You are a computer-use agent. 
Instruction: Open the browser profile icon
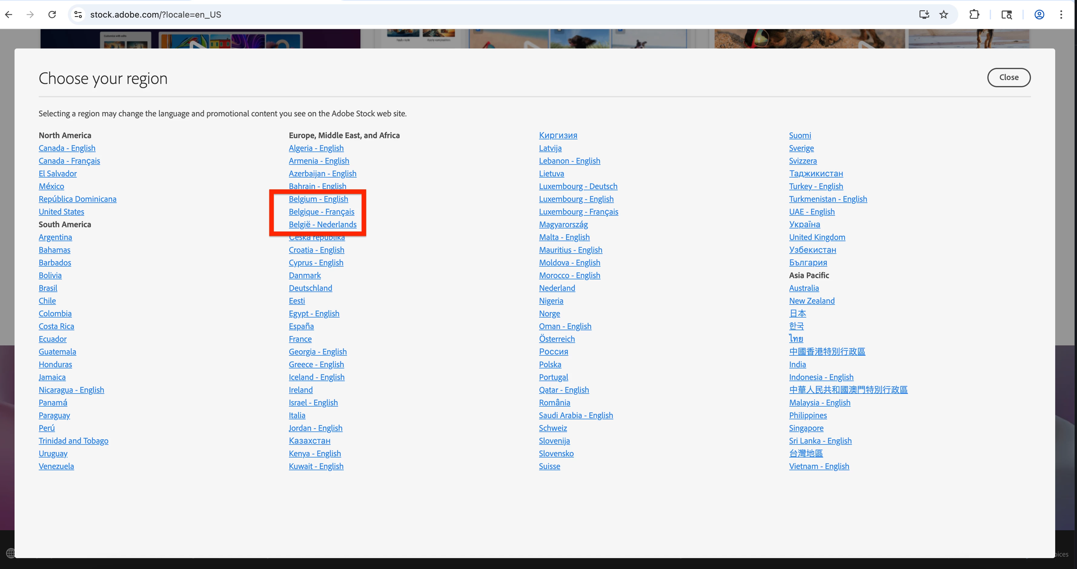(1039, 15)
